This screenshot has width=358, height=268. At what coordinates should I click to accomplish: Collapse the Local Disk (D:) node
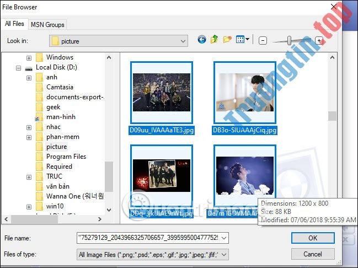[19, 68]
